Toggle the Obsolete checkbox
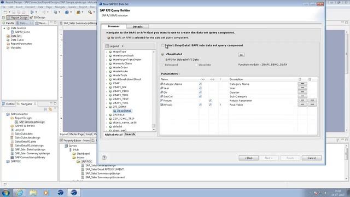Viewport: 350px width, 197px height. [x=196, y=65]
